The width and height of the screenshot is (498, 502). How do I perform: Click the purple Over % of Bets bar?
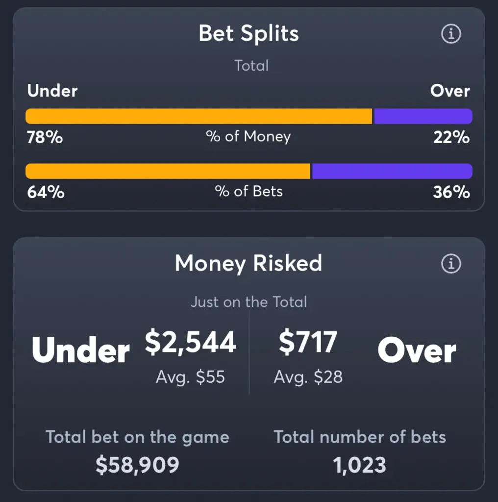click(393, 171)
